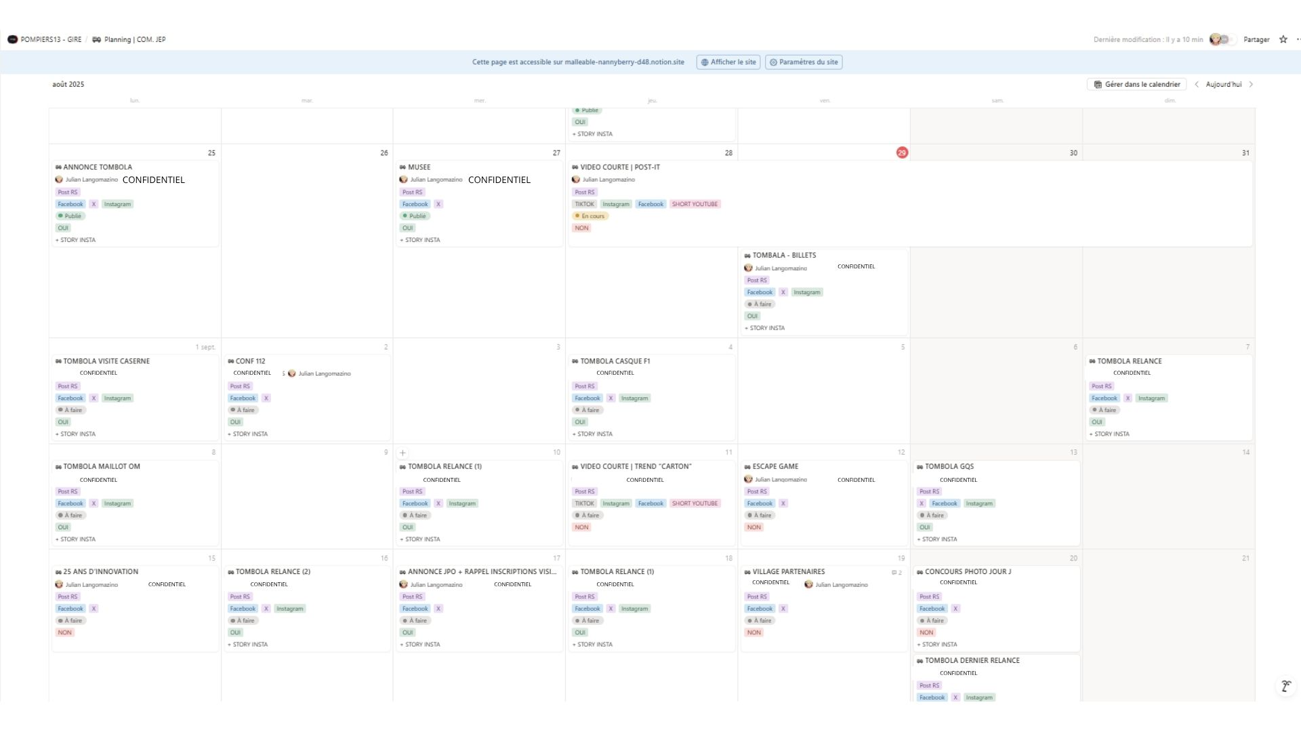
Task: Go to next month with right chevron
Action: click(1251, 85)
